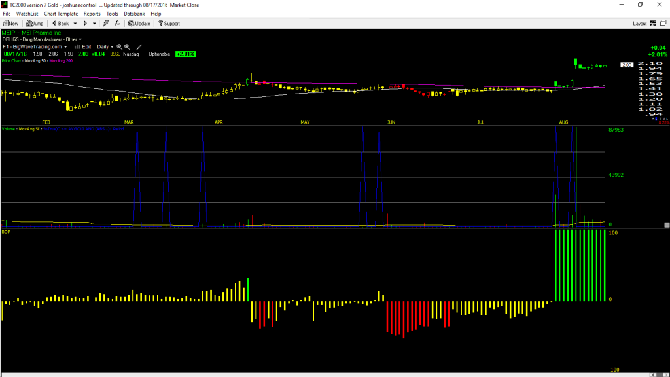The width and height of the screenshot is (670, 377).
Task: Click the lightning bolt toolbar icon
Action: (x=106, y=24)
